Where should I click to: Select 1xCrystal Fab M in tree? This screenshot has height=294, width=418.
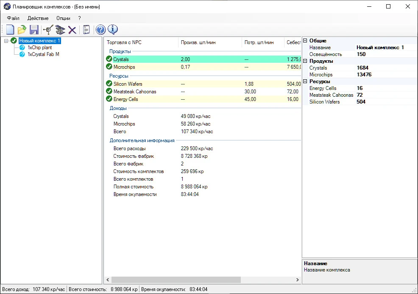(x=43, y=54)
